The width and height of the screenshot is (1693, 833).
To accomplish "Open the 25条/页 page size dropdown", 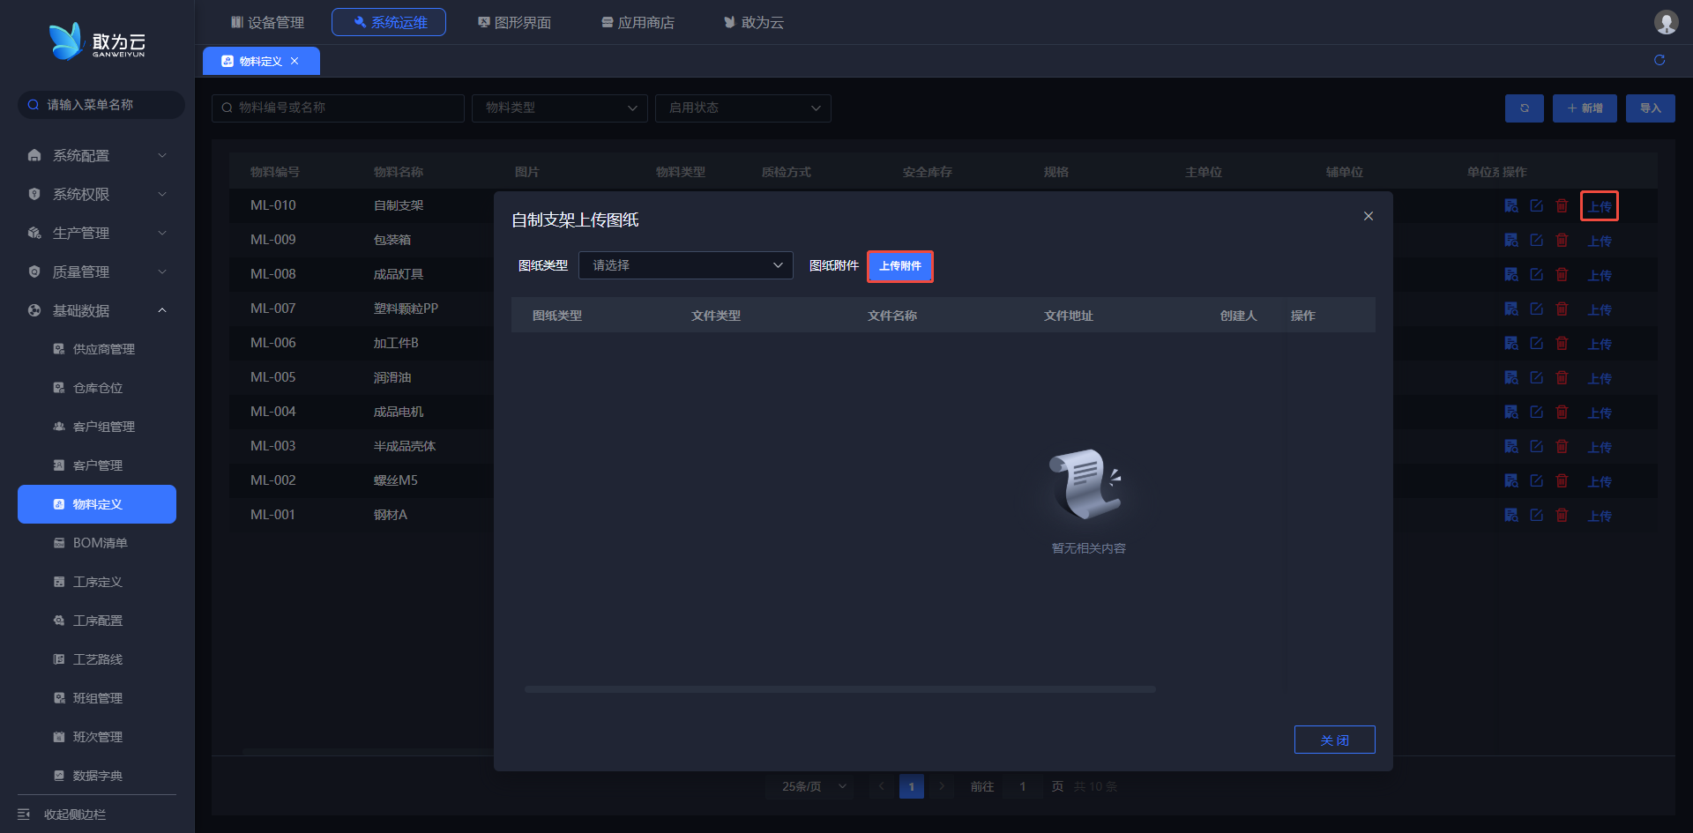I will click(x=810, y=786).
